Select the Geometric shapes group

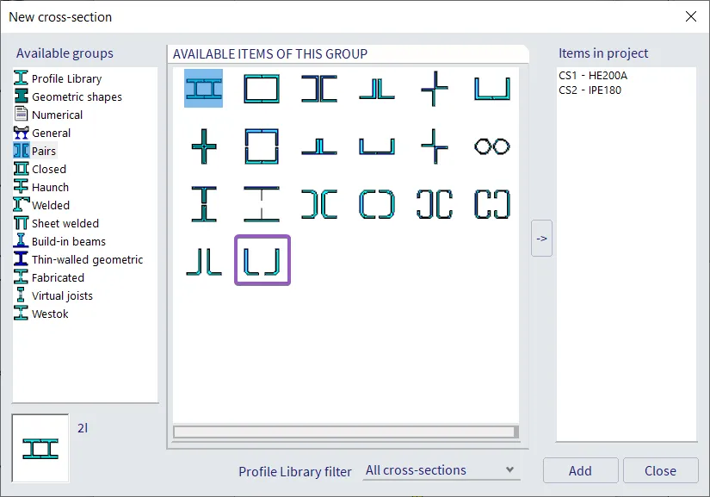tap(77, 96)
